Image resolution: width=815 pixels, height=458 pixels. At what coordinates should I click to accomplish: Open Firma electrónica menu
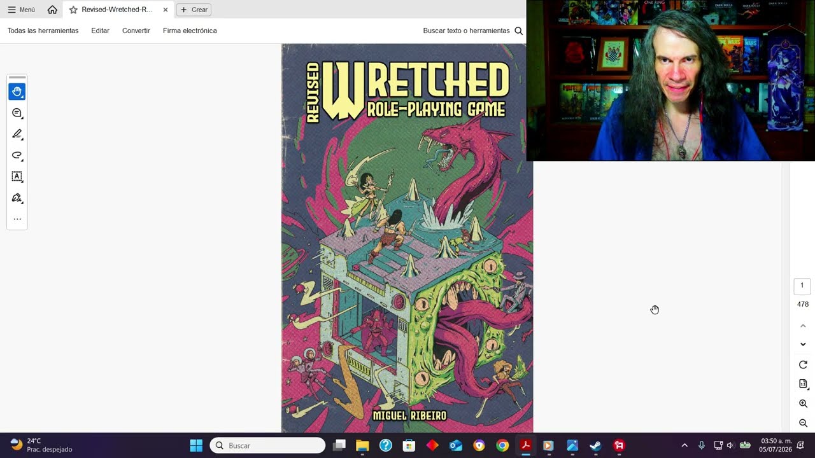190,31
